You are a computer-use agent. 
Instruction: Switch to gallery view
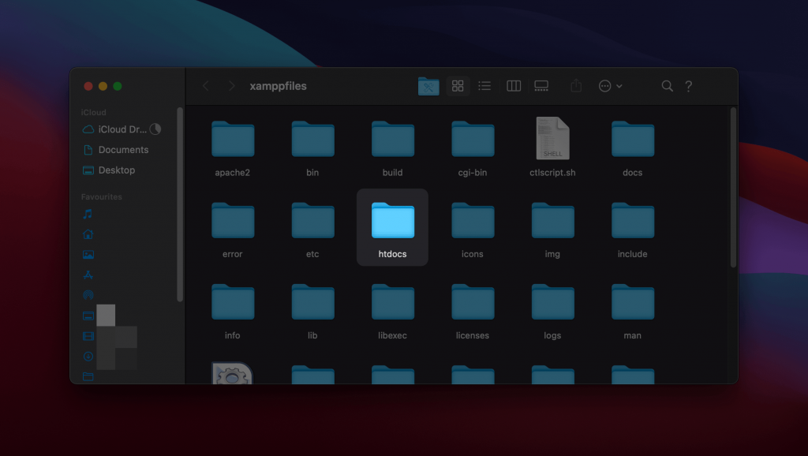coord(541,86)
